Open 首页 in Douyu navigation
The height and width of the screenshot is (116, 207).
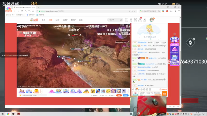43,20
